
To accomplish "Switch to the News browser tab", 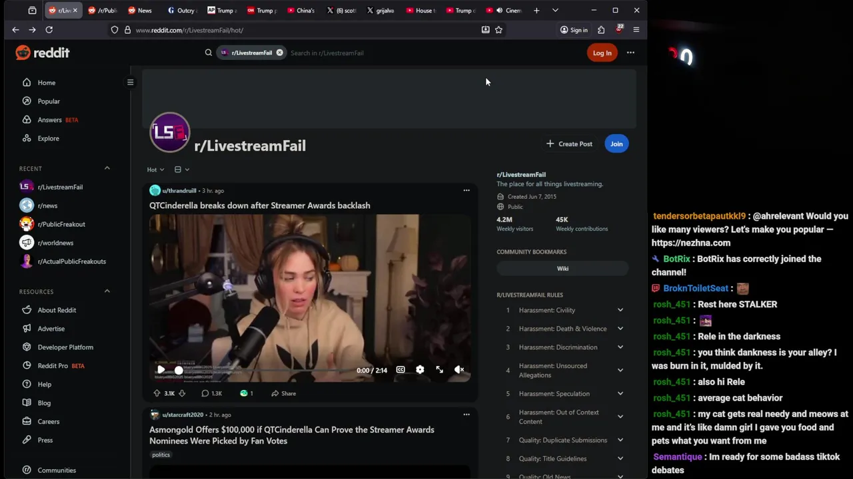I will [141, 11].
